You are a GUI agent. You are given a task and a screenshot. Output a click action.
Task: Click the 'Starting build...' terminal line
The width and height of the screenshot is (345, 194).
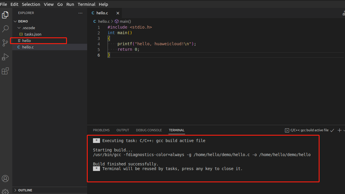113,150
